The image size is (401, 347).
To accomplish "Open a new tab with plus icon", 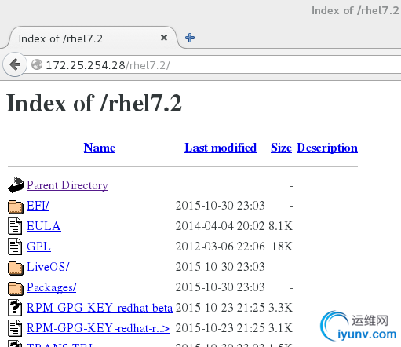I will coord(190,38).
